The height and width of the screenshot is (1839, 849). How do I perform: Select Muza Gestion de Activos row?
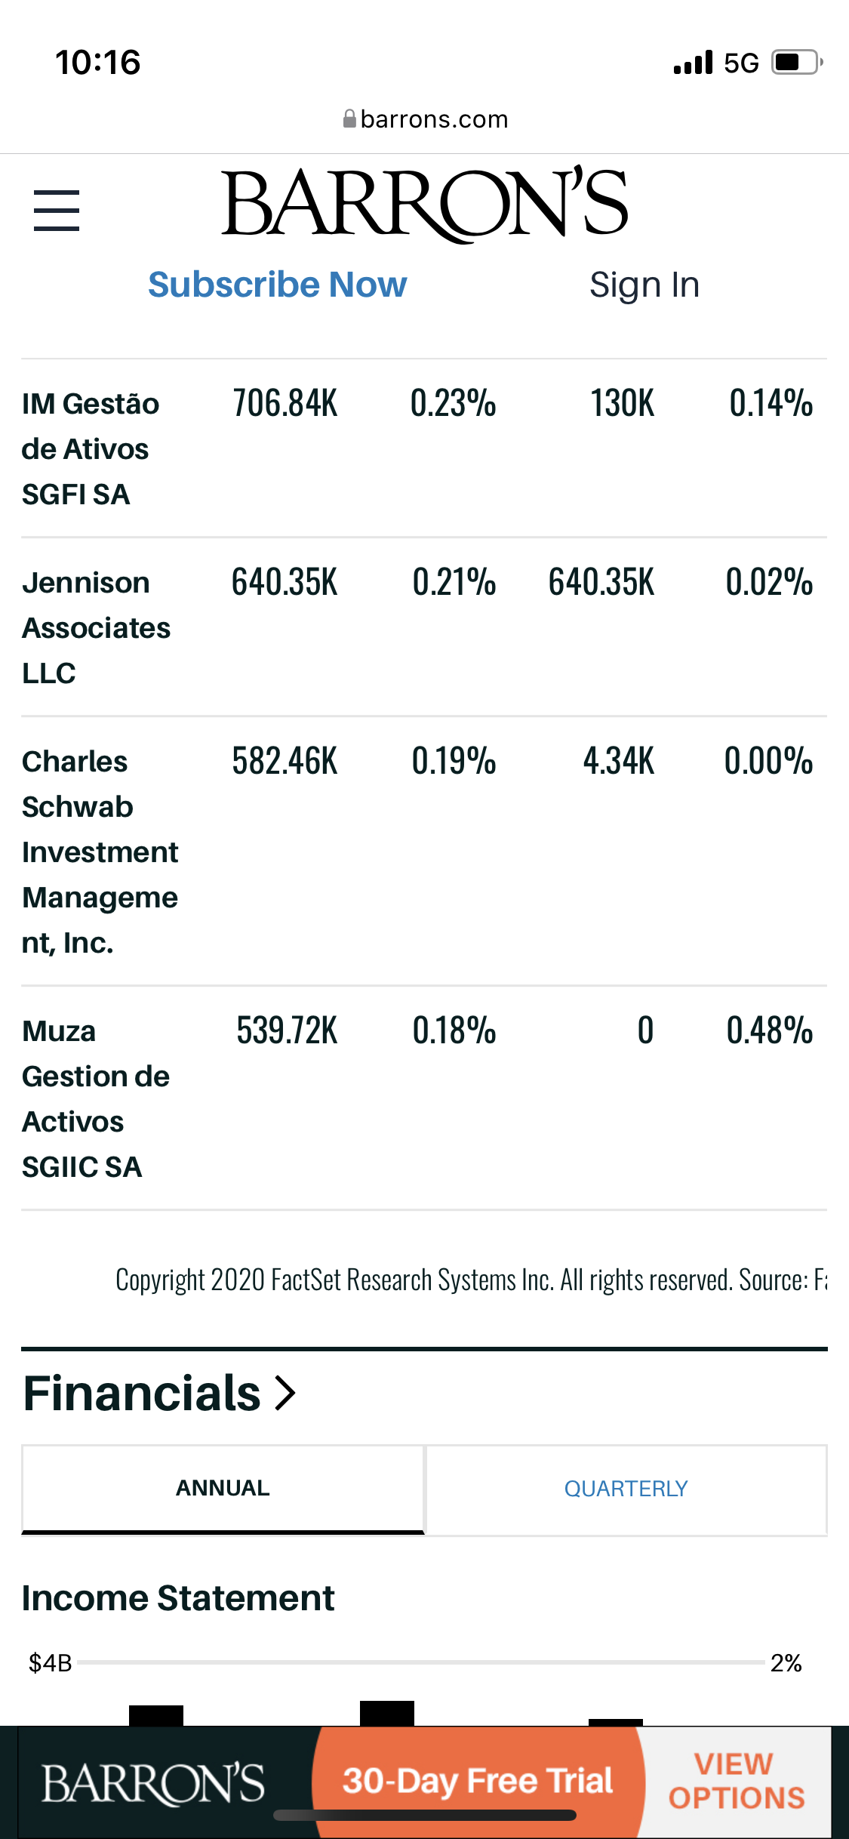pyautogui.click(x=95, y=1098)
